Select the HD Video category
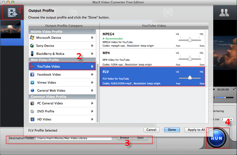237x155 pixels. (x=62, y=119)
